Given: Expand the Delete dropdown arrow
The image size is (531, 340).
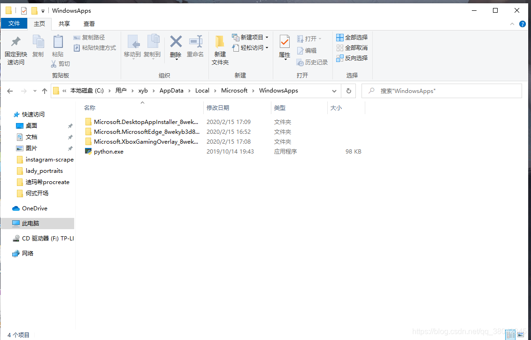Looking at the screenshot, I should pyautogui.click(x=176, y=60).
